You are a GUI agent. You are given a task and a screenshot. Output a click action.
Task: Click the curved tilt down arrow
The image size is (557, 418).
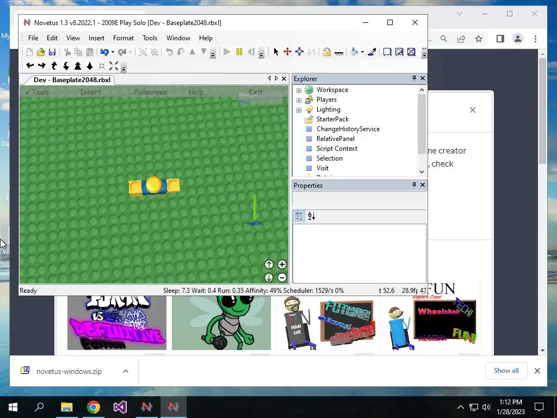click(66, 66)
